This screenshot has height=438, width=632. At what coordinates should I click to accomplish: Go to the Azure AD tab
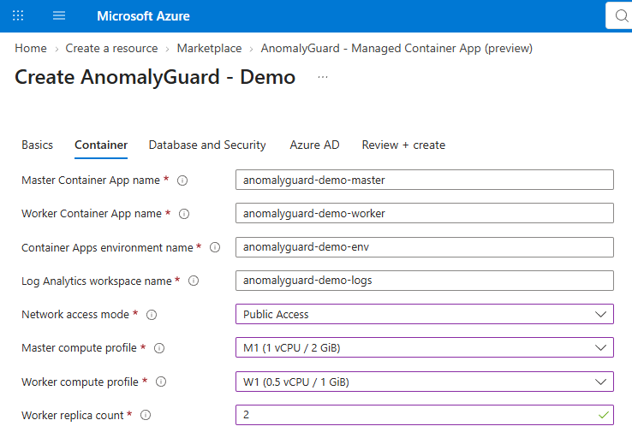tap(314, 145)
